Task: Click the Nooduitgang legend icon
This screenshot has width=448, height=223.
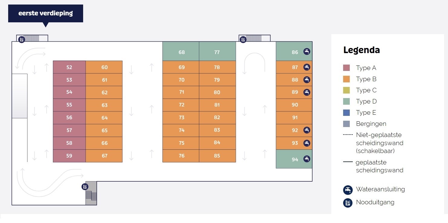Action: [x=348, y=202]
